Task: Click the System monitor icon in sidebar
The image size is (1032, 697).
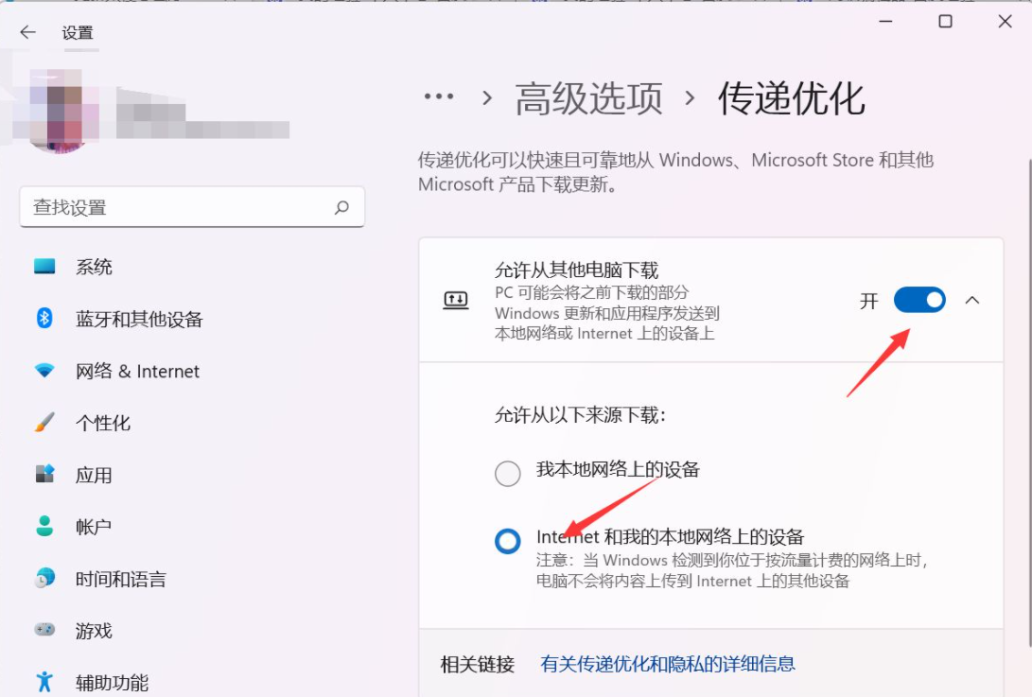Action: 44,267
